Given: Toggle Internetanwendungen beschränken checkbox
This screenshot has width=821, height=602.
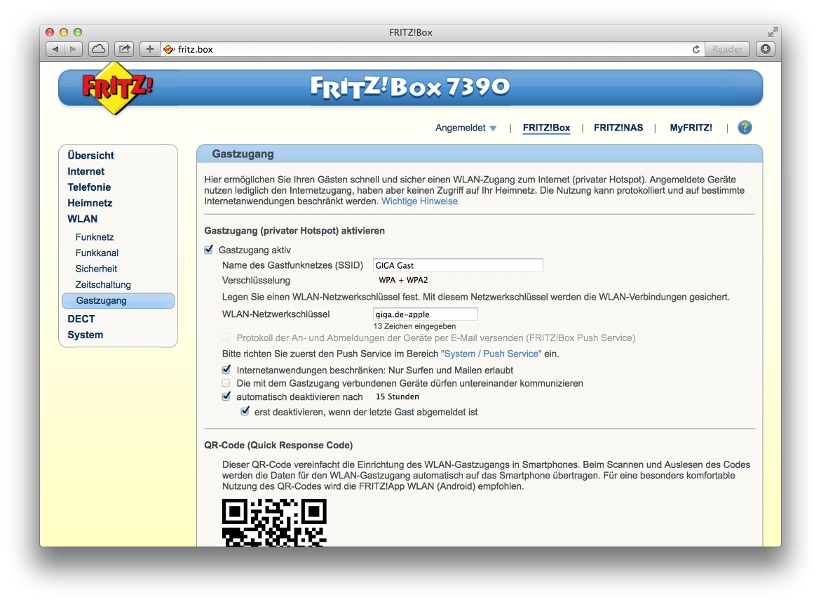Looking at the screenshot, I should click(226, 369).
